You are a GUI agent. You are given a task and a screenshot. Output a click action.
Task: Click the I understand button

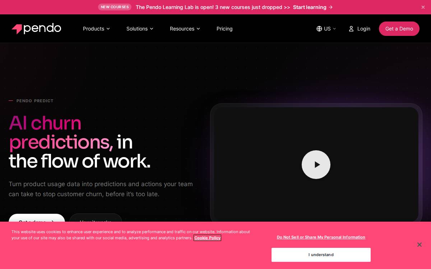[x=321, y=255]
